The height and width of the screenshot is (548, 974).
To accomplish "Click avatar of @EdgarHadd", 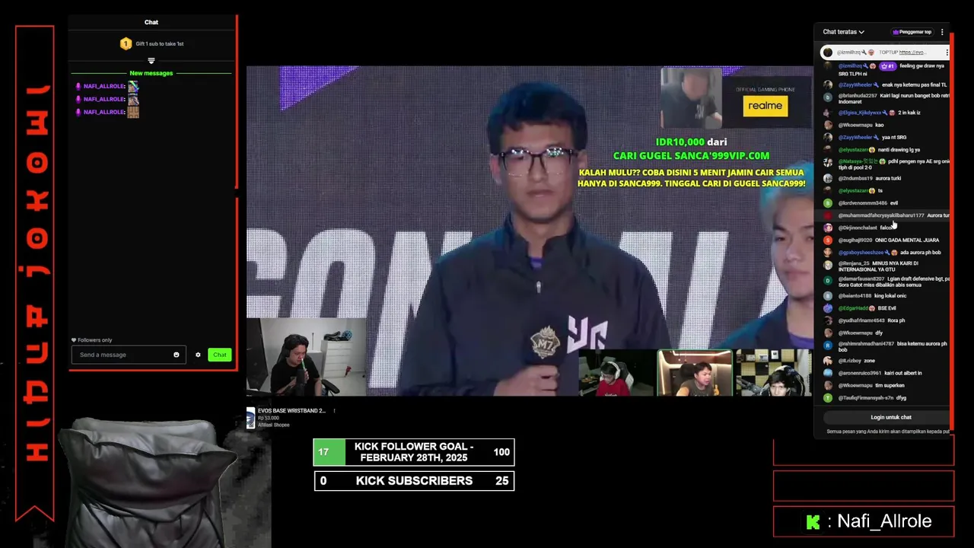I will [x=828, y=308].
